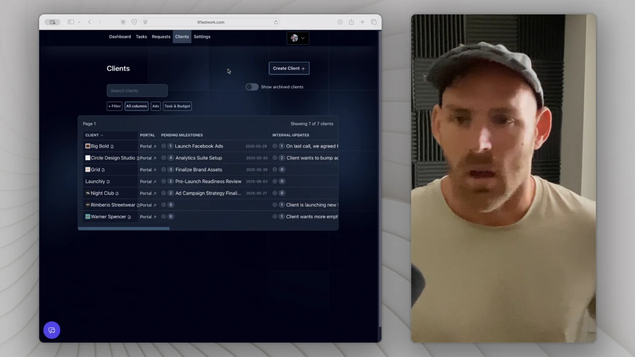Image resolution: width=635 pixels, height=357 pixels.
Task: Click the Create Client button
Action: pos(289,68)
